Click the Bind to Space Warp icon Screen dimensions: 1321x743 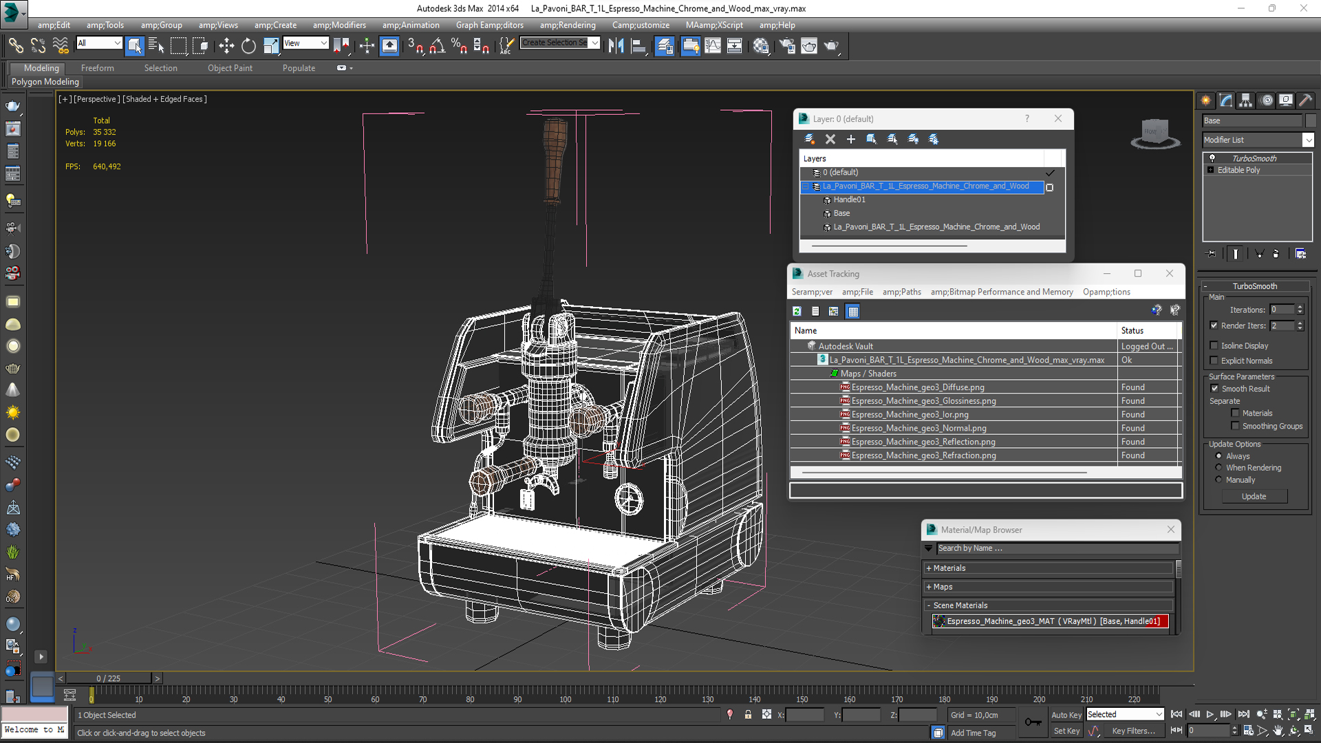click(x=61, y=46)
